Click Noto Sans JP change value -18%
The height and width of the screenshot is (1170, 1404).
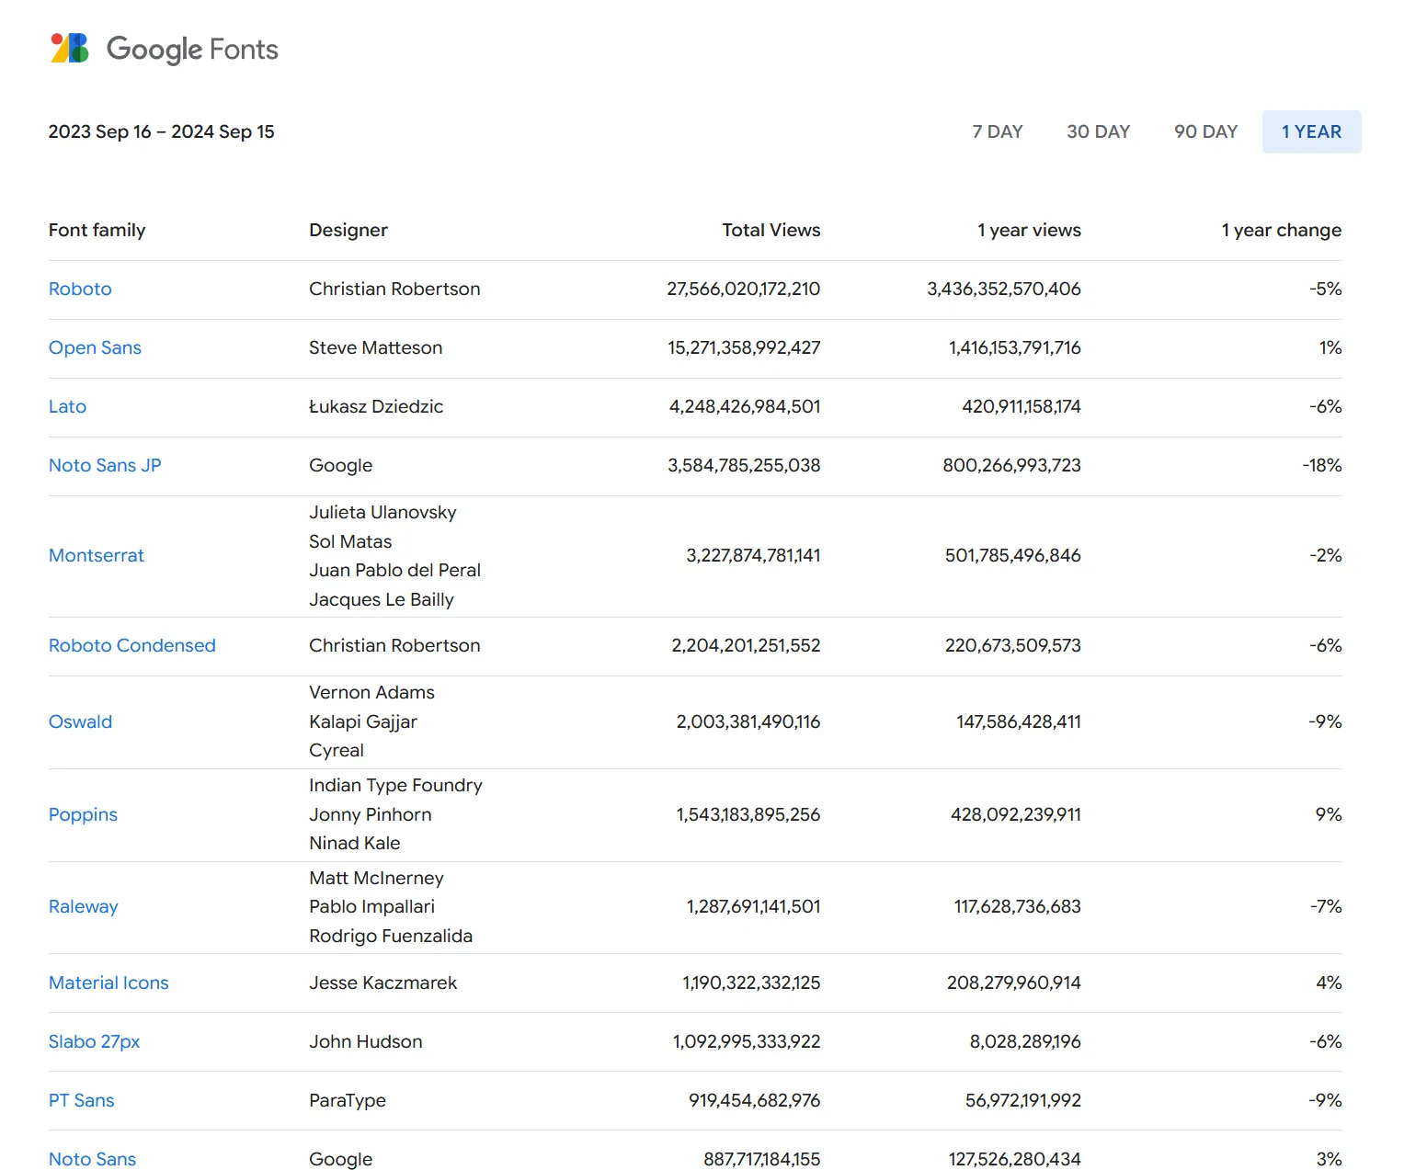[x=1321, y=465]
